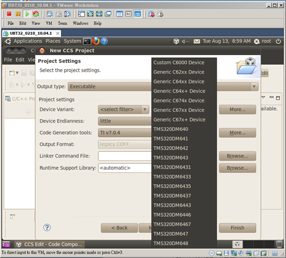286x258 pixels.
Task: Open Device Variant select filter dropdown
Action: click(x=124, y=109)
